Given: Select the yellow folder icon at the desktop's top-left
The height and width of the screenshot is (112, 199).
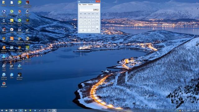Looking at the screenshot, I should tap(4, 3).
